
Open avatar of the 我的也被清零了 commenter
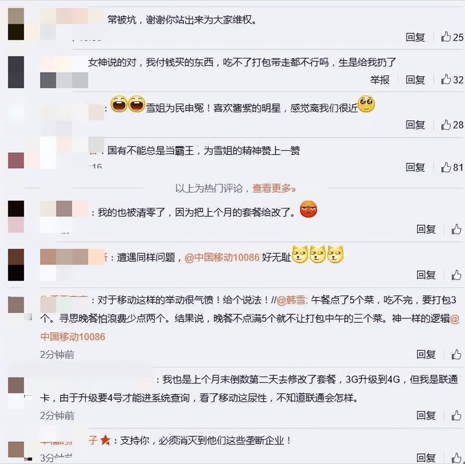pos(16,217)
